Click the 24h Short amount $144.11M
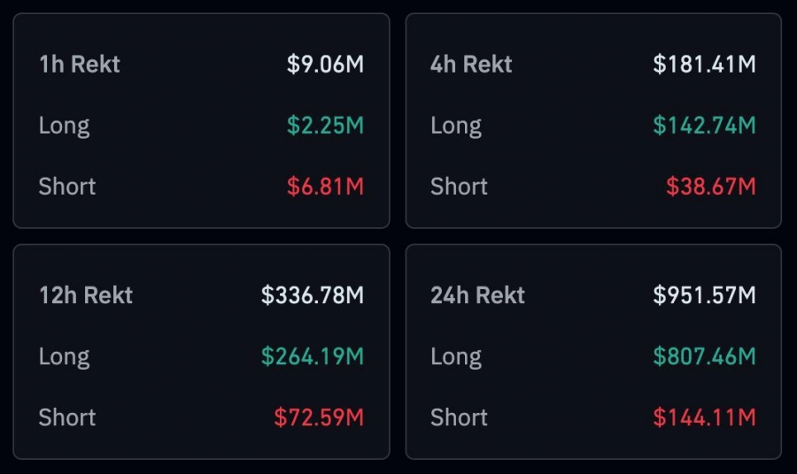The image size is (797, 474). pos(705,417)
